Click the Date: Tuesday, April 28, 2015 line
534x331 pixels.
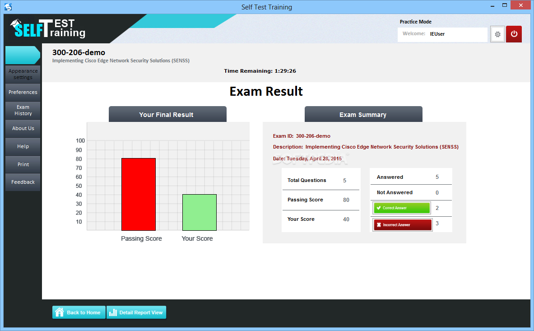307,159
